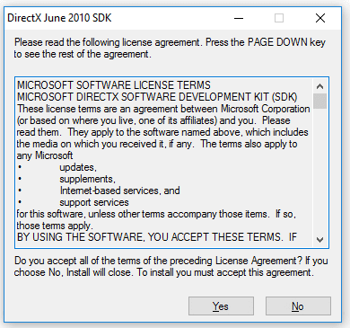Click the BY USING THE SOFTWARE line
This screenshot has width=350, height=328.
(157, 237)
